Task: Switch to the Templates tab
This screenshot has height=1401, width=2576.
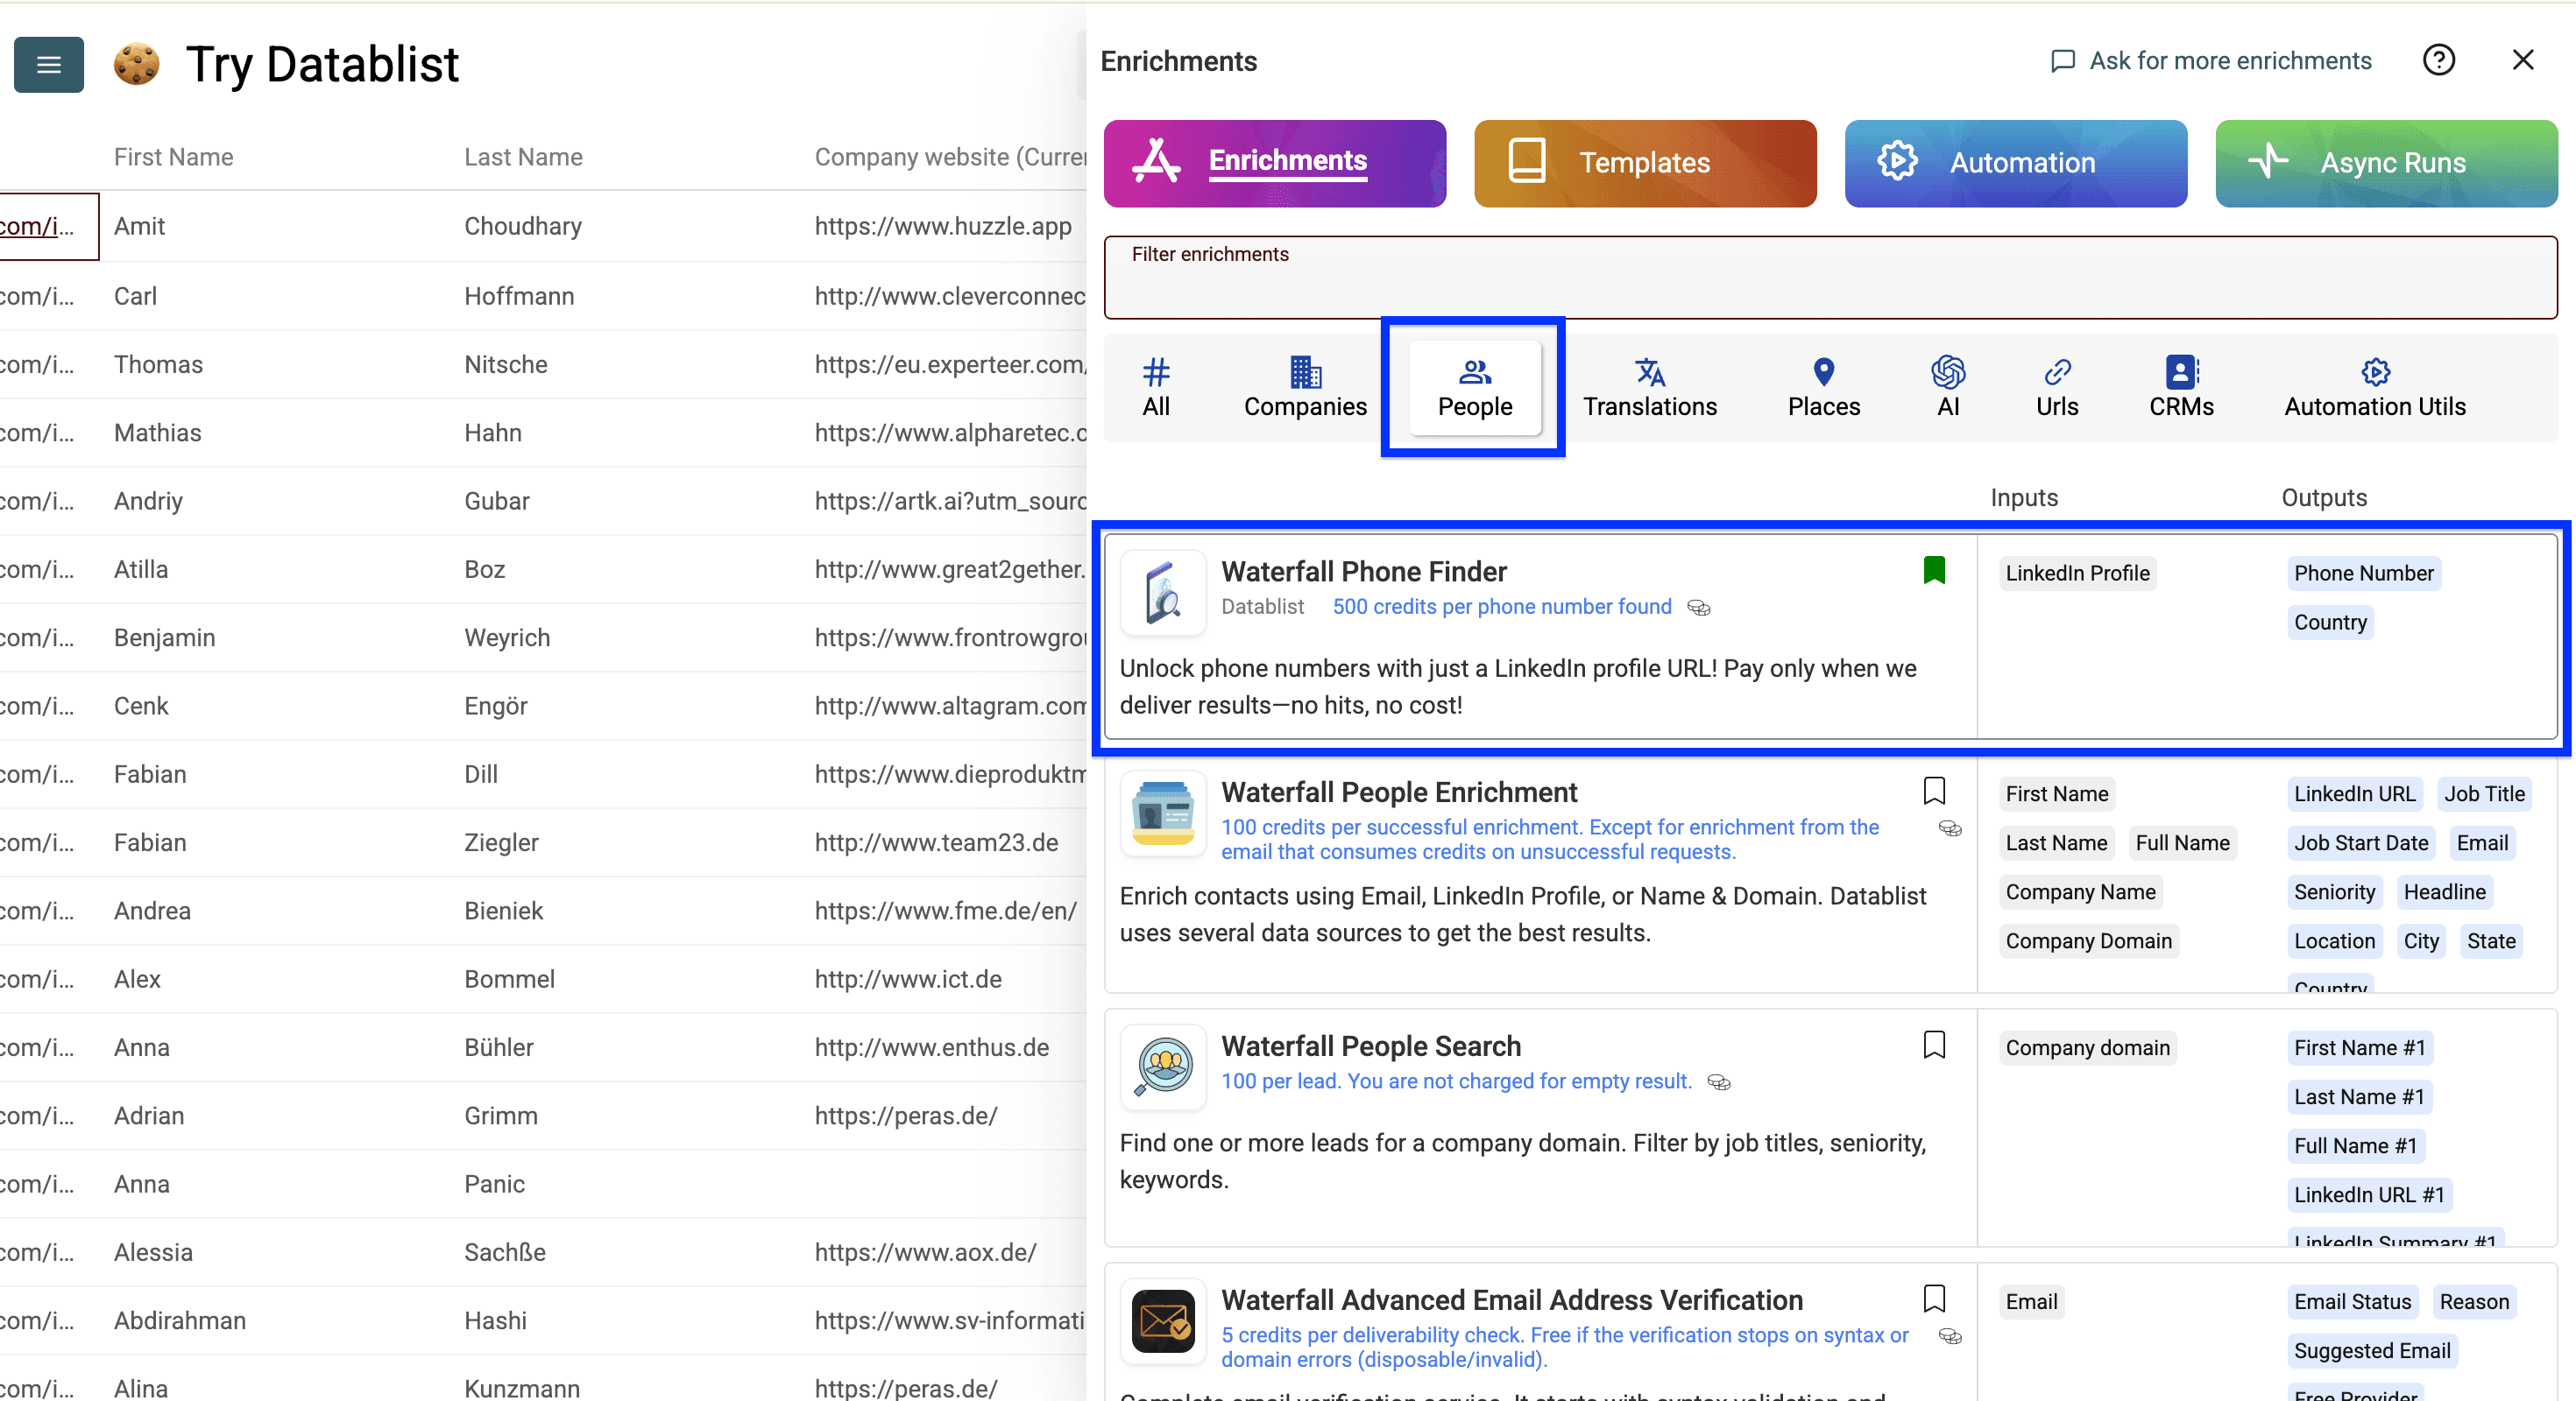Action: (x=1644, y=163)
